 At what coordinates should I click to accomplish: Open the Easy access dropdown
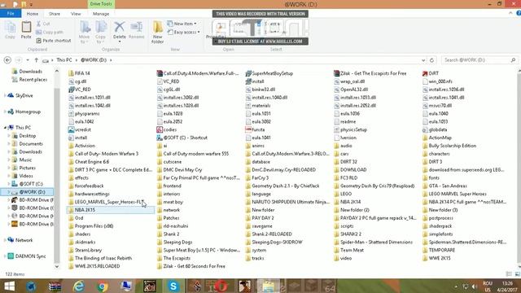(x=183, y=33)
